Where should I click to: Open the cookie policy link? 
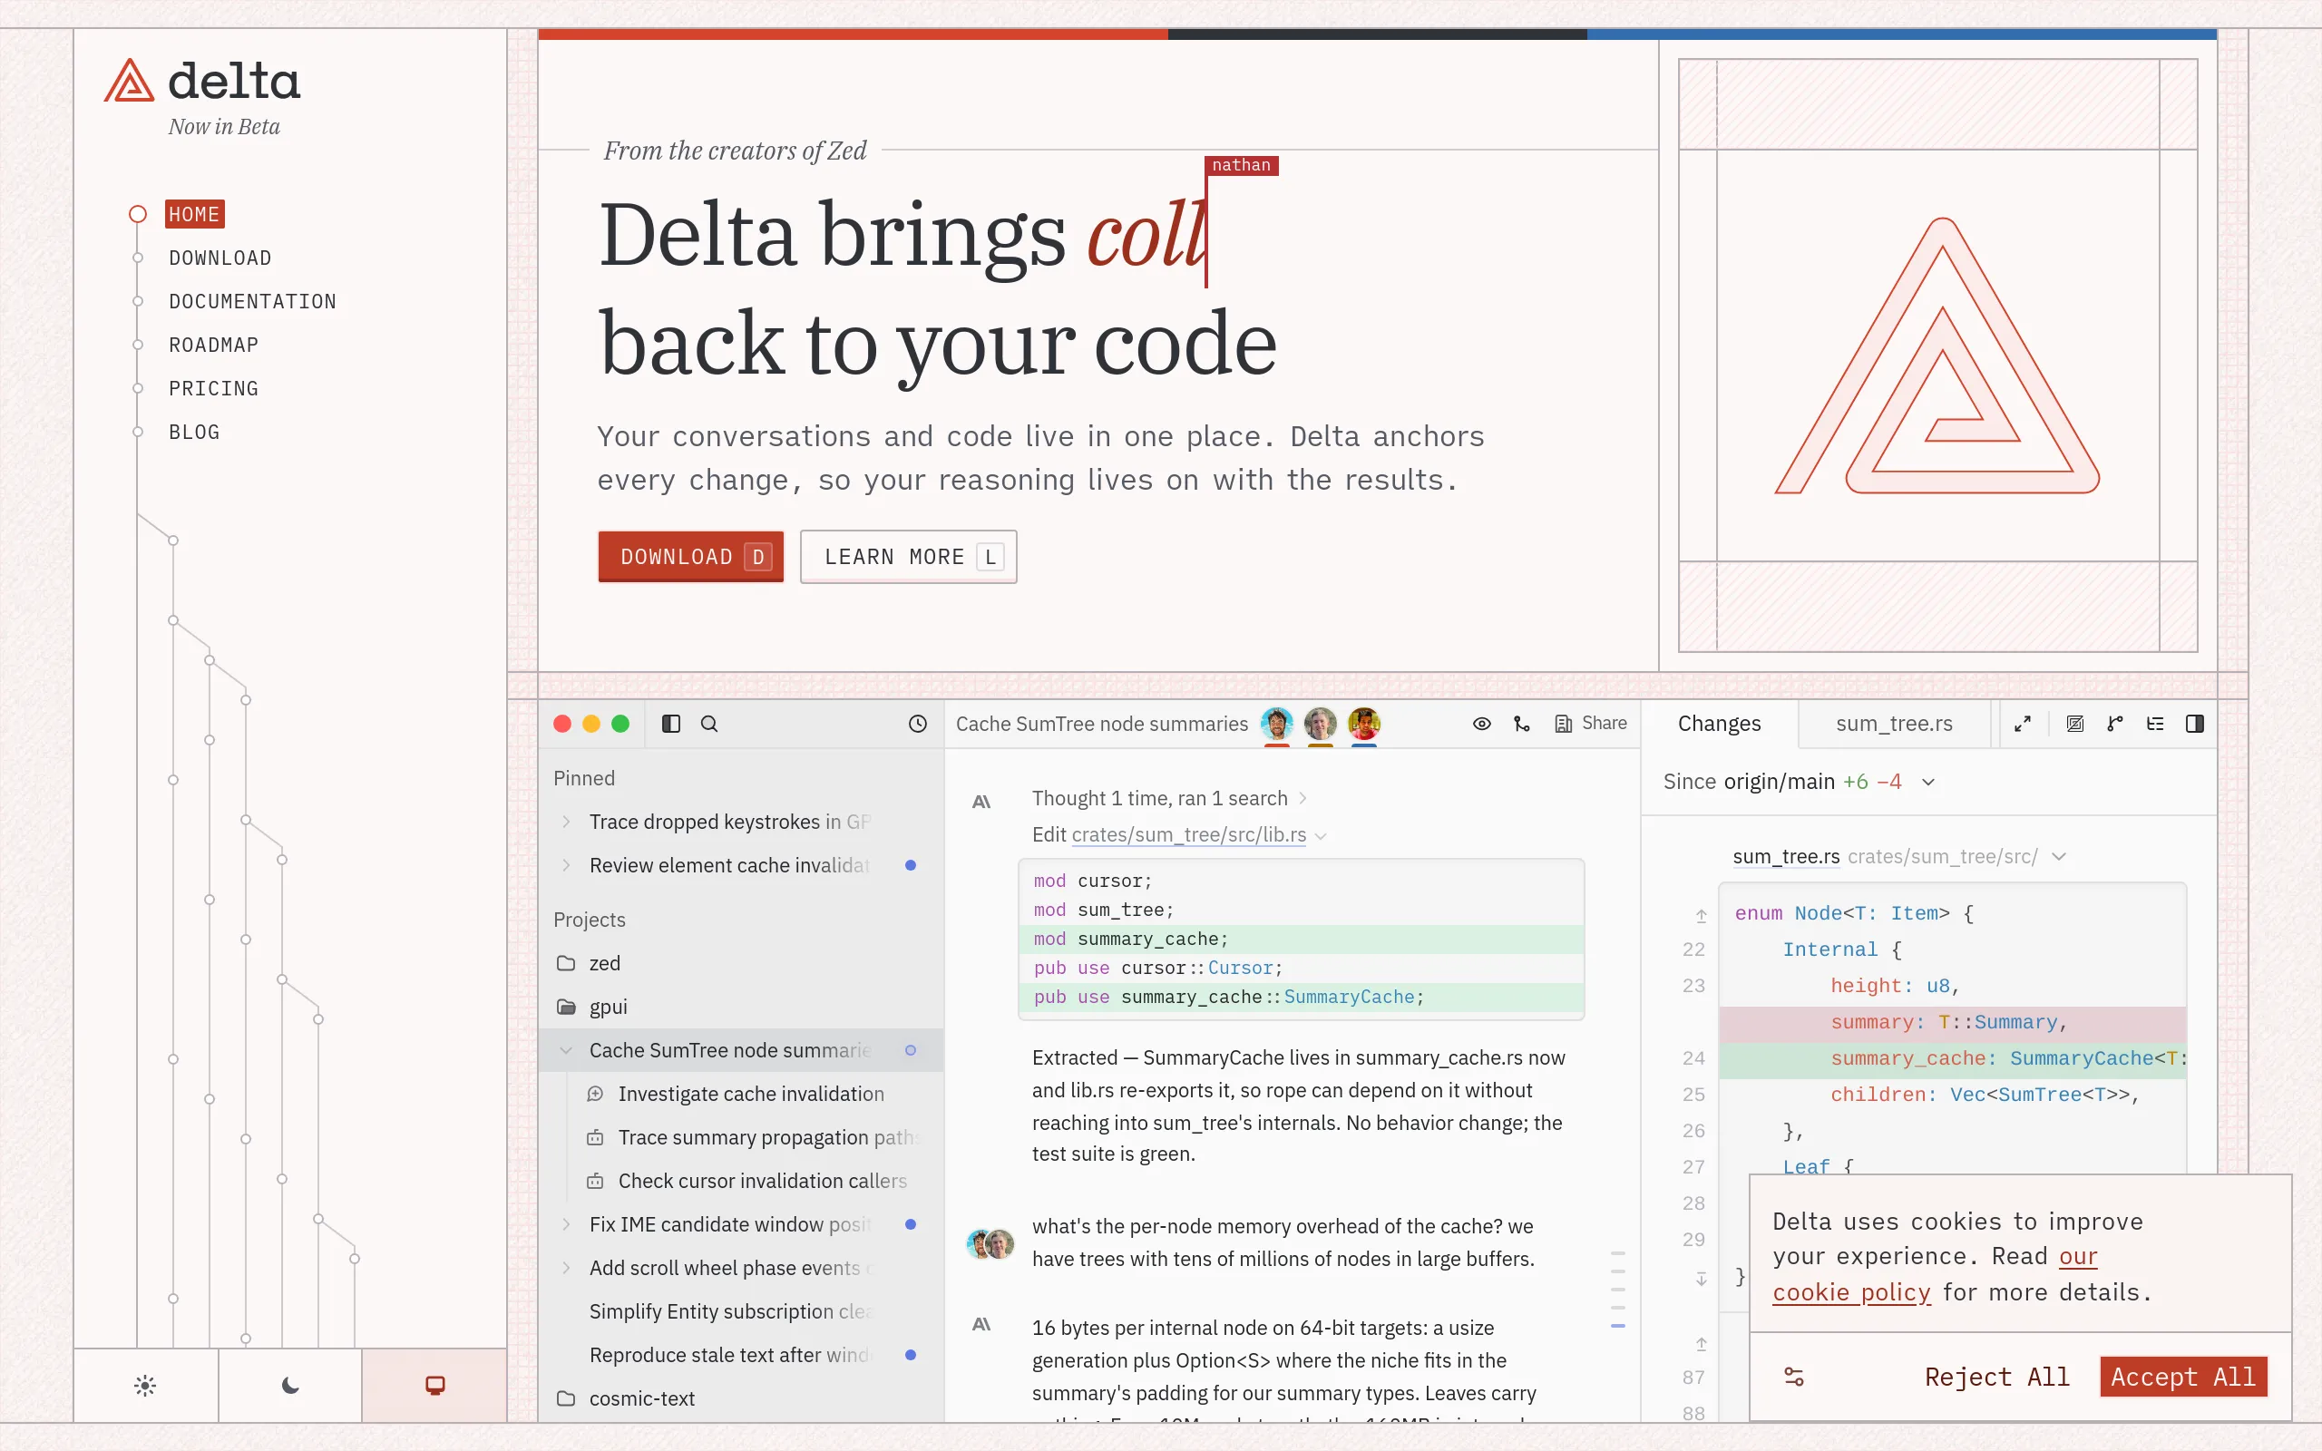[1851, 1292]
